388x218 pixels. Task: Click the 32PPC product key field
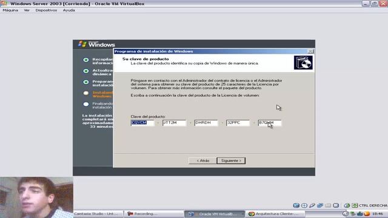point(238,123)
